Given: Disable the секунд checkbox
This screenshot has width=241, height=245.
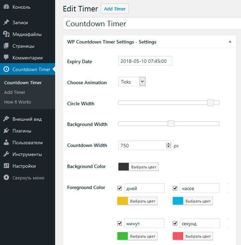Looking at the screenshot, I should tap(175, 223).
